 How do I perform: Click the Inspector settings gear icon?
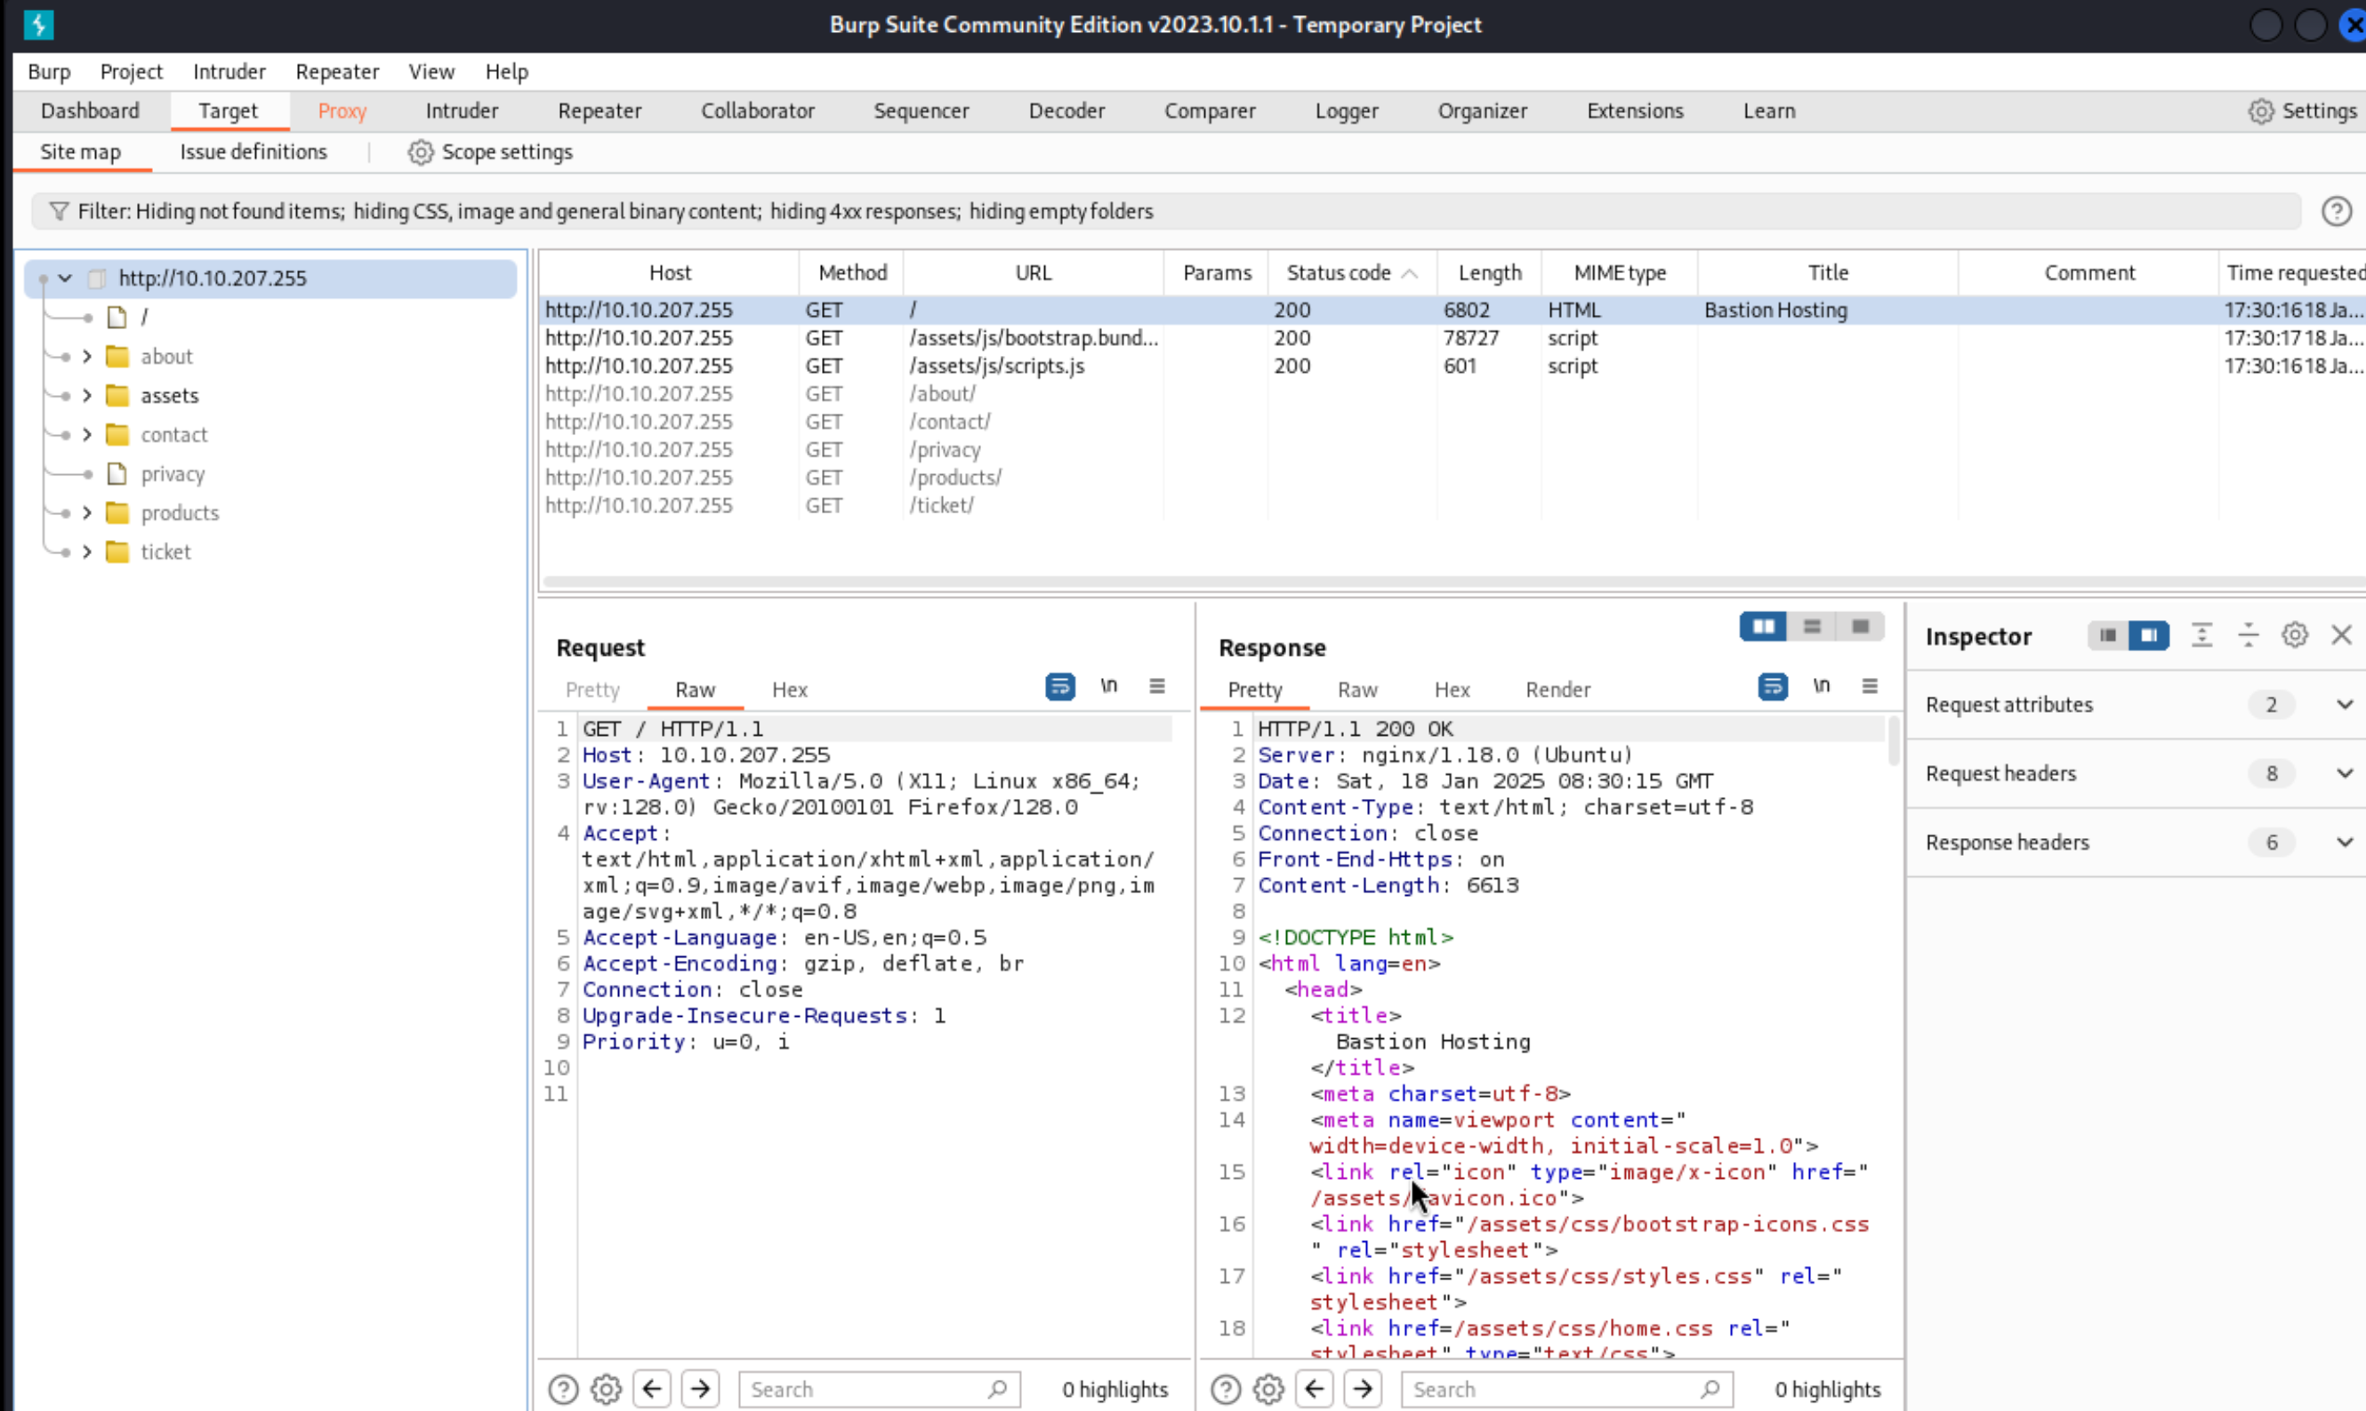tap(2294, 635)
